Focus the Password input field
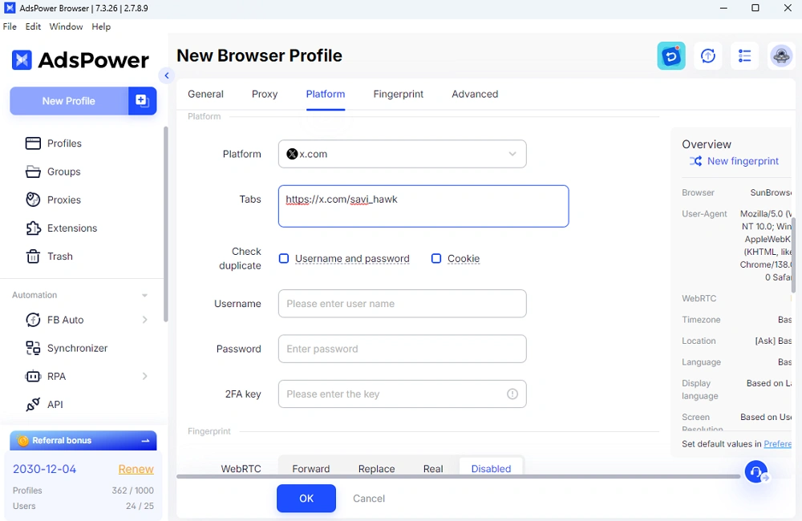The height and width of the screenshot is (521, 802). (x=402, y=349)
